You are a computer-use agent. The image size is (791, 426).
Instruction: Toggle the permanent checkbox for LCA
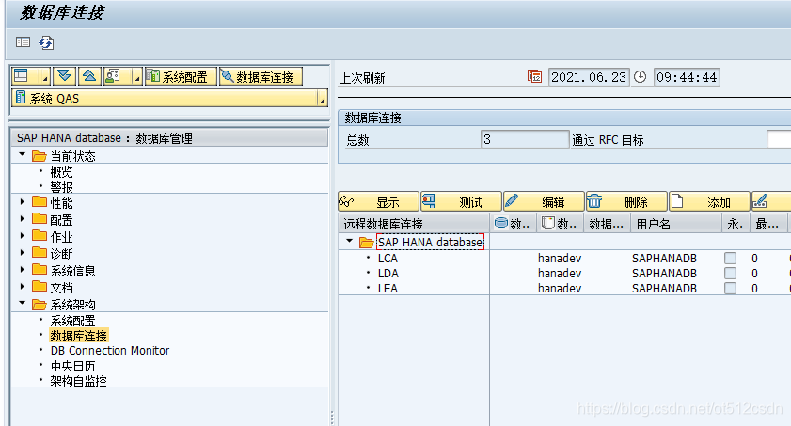(730, 258)
